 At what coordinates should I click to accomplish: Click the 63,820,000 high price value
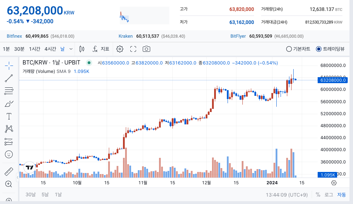point(242,9)
